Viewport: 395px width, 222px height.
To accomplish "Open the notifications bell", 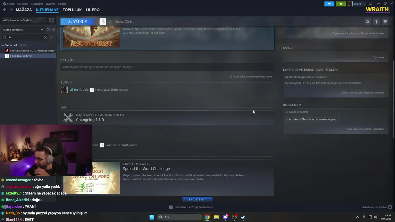I will coord(341,4).
